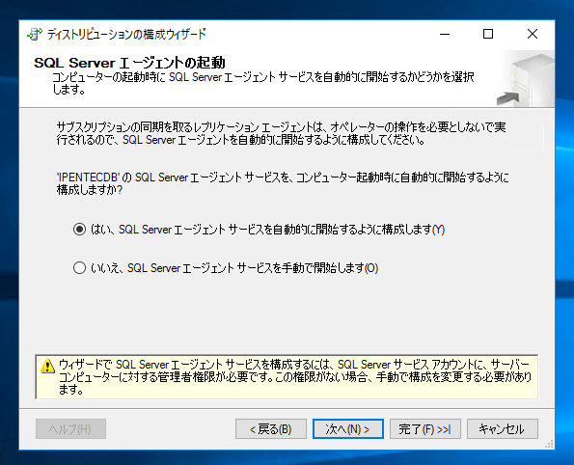The height and width of the screenshot is (465, 574).
Task: Click the SQL Server エージェントの起動 heading
Action: (129, 63)
